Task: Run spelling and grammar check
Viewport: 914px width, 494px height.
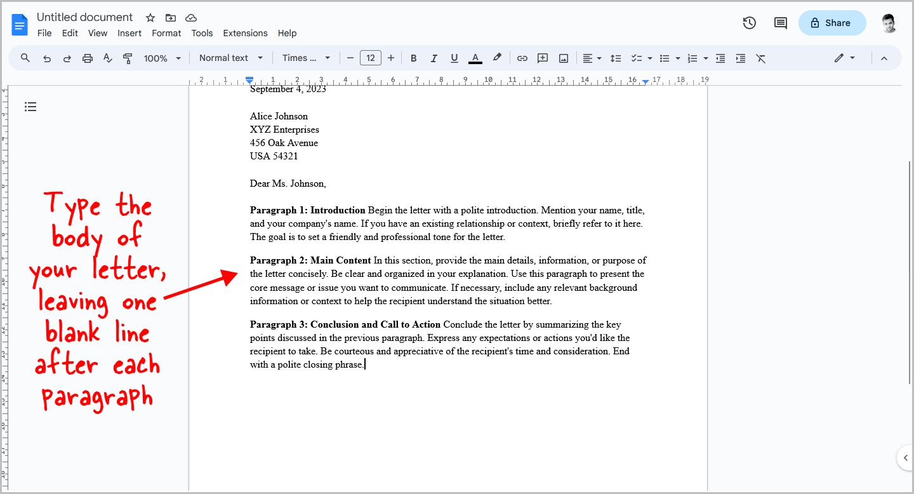Action: coord(107,58)
